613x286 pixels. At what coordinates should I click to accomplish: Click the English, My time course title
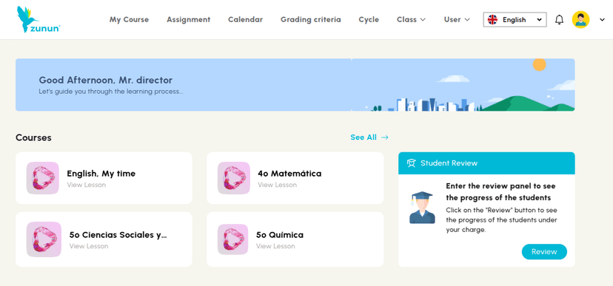click(101, 174)
